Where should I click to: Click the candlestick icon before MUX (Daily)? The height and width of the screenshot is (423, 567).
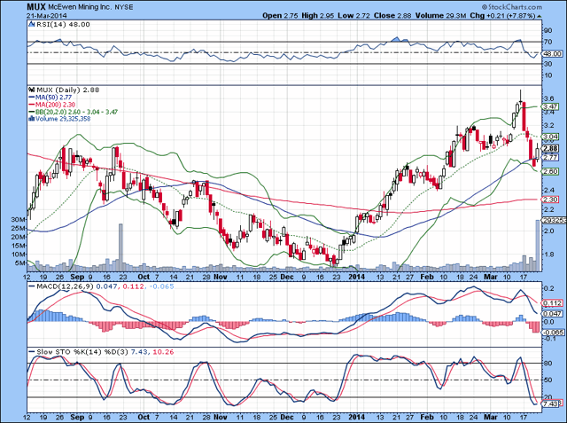coord(31,90)
